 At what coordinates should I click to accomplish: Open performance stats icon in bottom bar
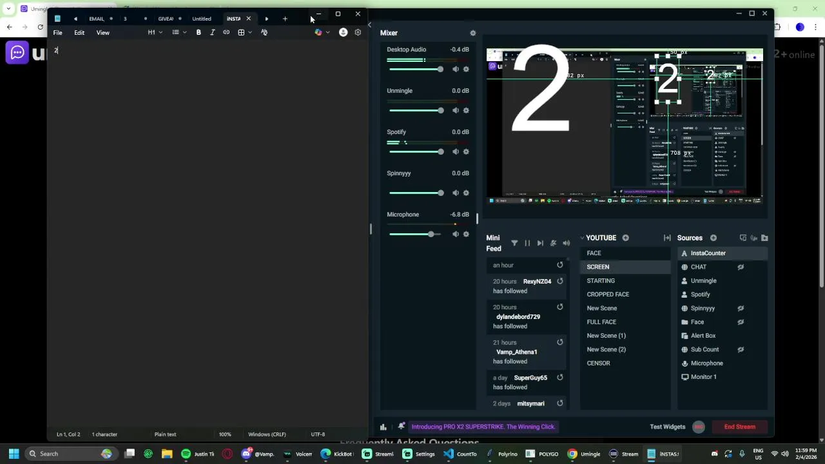point(383,427)
